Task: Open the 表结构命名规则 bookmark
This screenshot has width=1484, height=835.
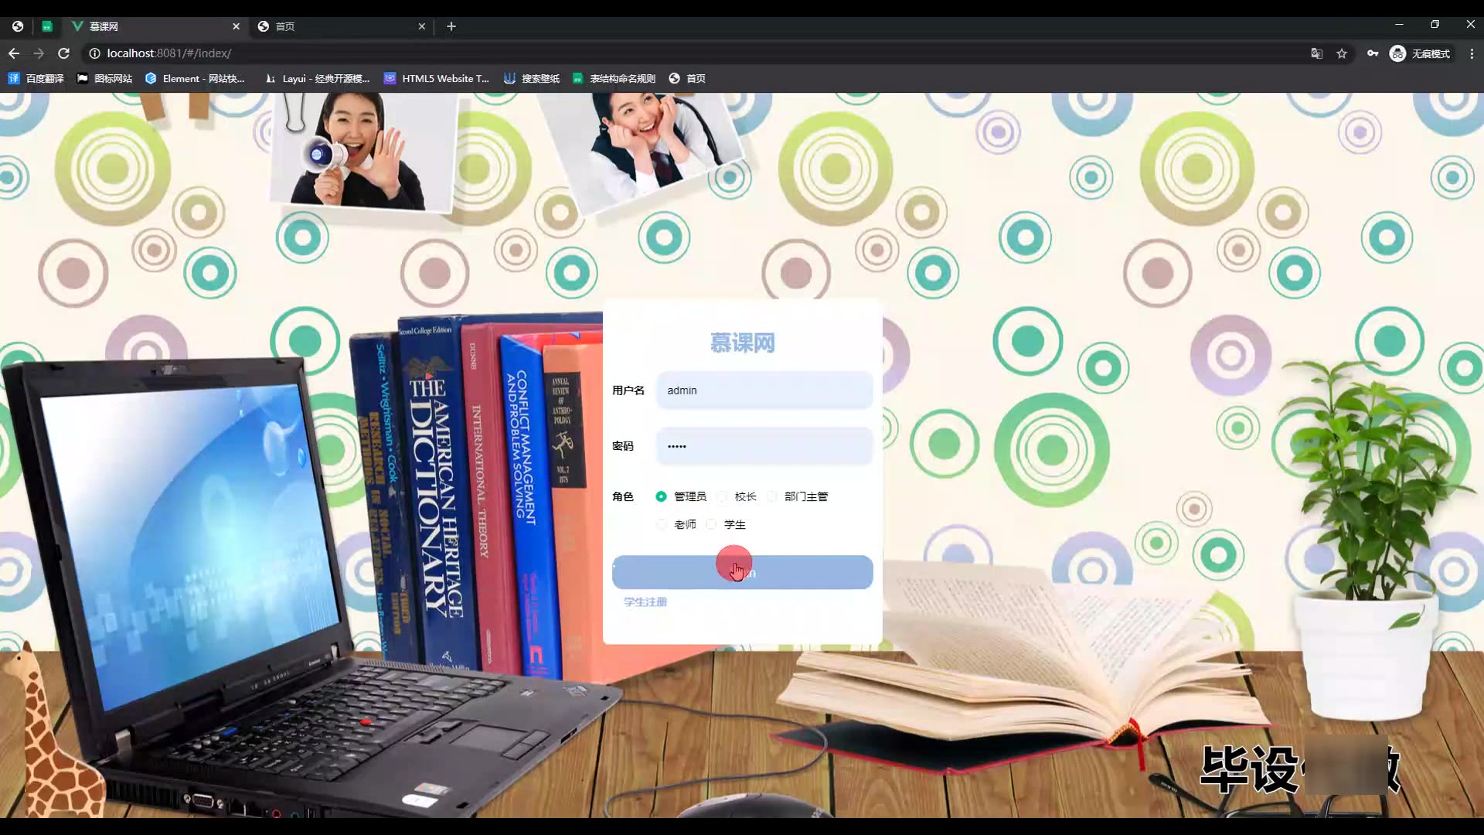Action: pyautogui.click(x=614, y=78)
